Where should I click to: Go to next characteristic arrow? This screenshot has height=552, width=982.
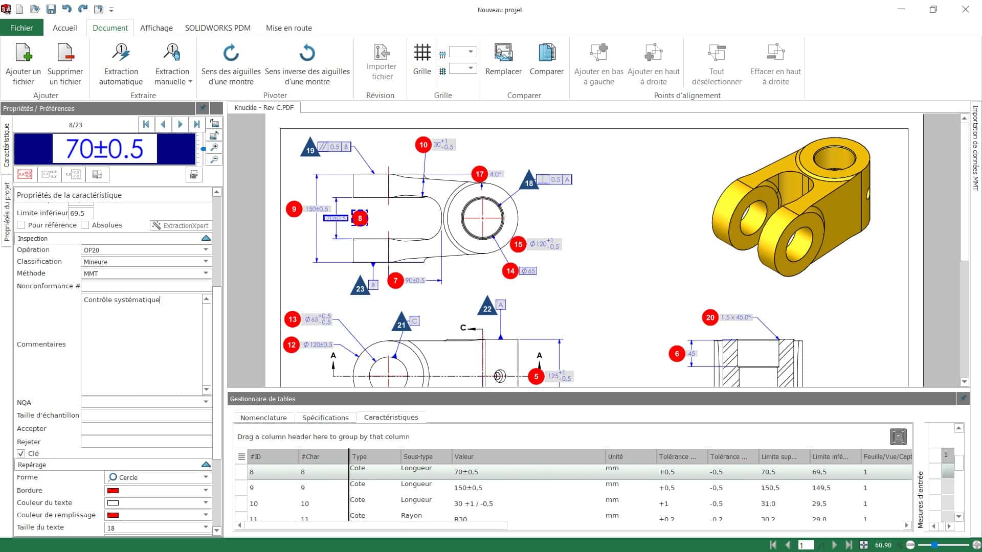[x=180, y=124]
